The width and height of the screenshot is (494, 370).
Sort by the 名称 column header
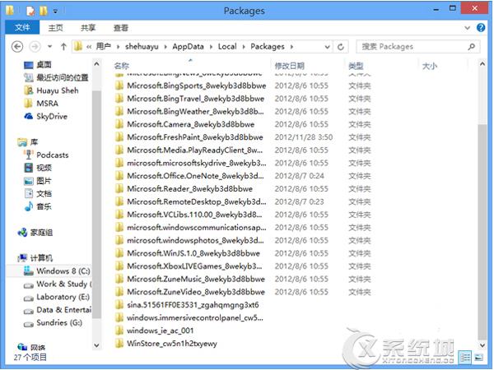[122, 66]
